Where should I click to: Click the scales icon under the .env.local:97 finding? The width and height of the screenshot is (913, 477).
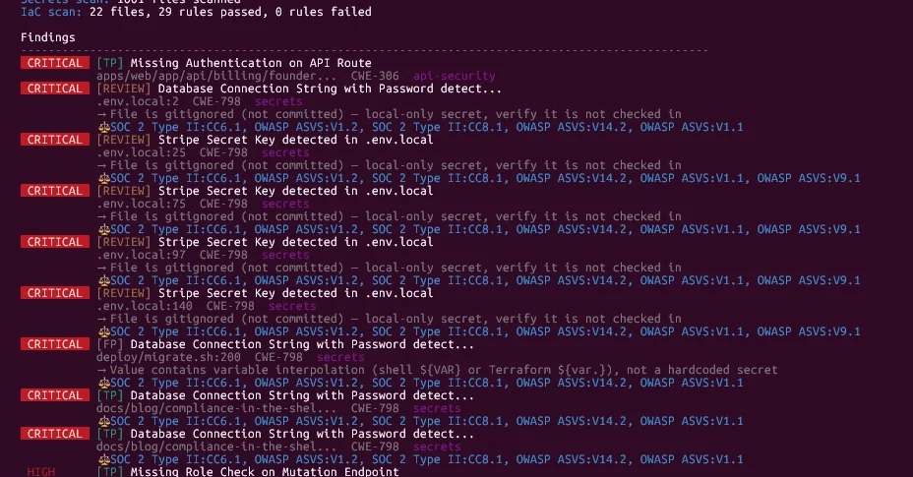click(102, 280)
